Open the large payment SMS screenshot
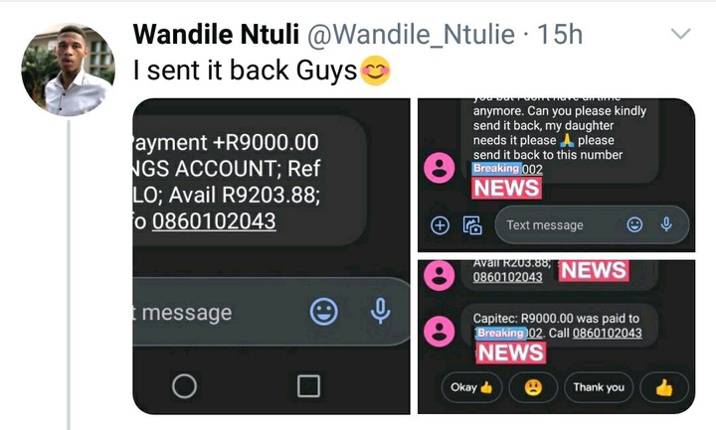Image resolution: width=716 pixels, height=430 pixels. [x=271, y=256]
